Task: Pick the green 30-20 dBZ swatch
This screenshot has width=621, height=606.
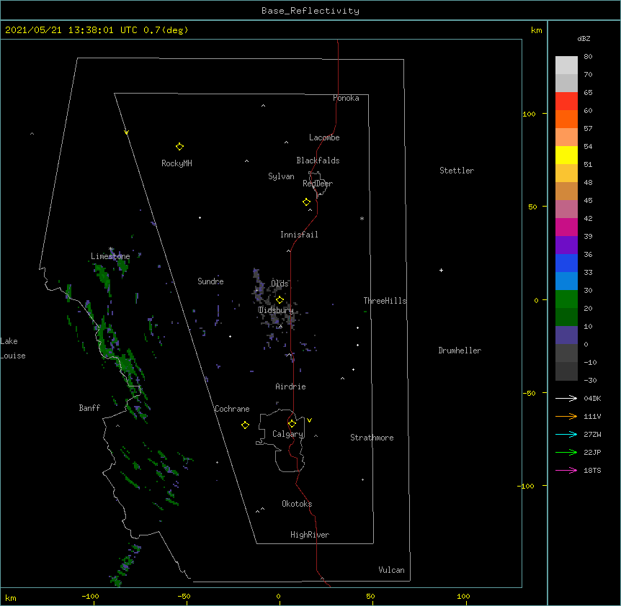Action: pos(566,299)
